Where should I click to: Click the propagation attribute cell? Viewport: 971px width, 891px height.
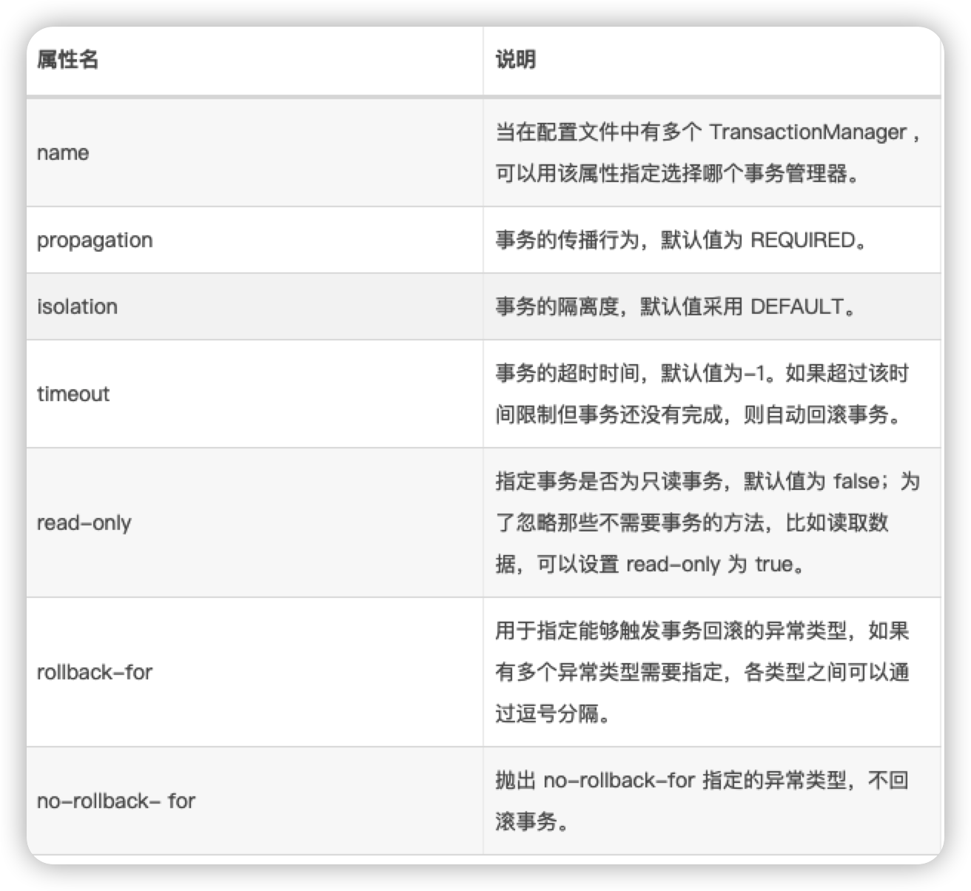tap(95, 239)
